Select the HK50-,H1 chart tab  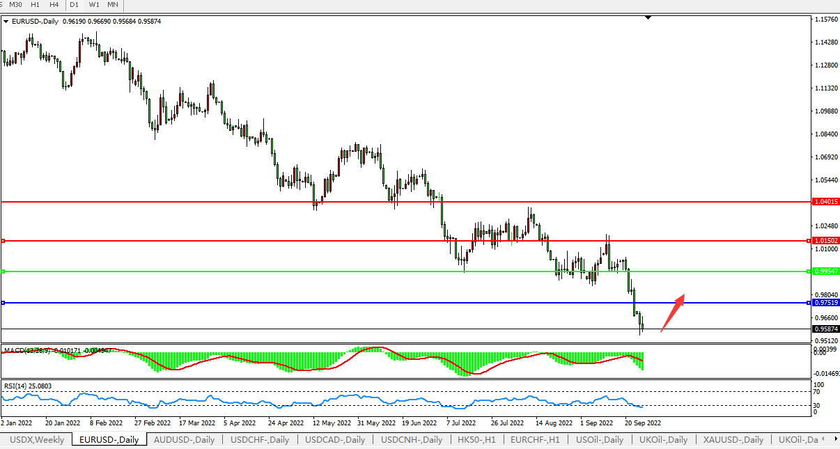point(475,440)
